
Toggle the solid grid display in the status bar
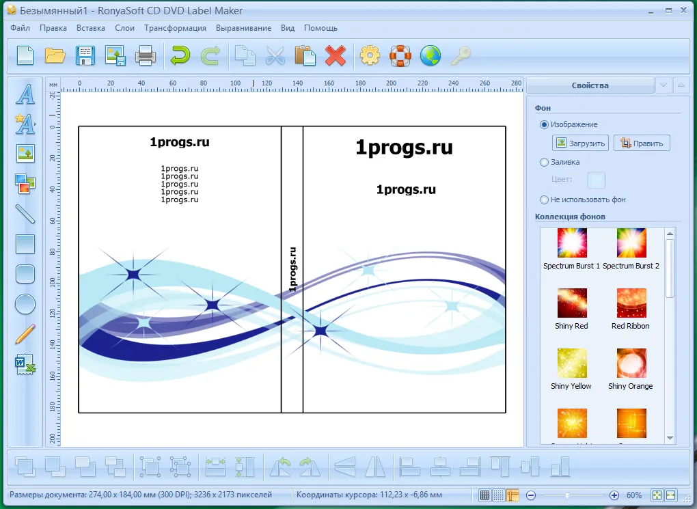point(485,495)
